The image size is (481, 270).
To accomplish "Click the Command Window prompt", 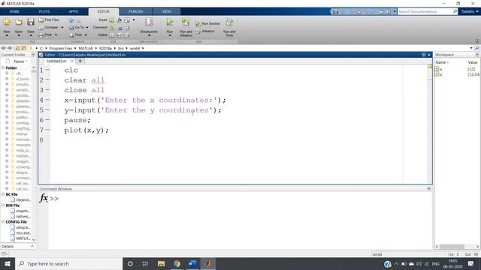I will coord(54,199).
